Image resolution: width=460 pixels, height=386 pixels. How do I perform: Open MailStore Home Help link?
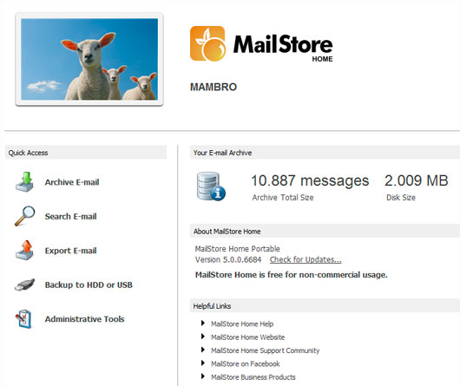coord(242,324)
